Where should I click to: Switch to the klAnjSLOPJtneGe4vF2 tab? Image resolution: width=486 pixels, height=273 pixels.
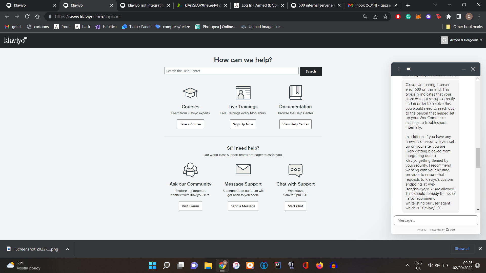[202, 5]
